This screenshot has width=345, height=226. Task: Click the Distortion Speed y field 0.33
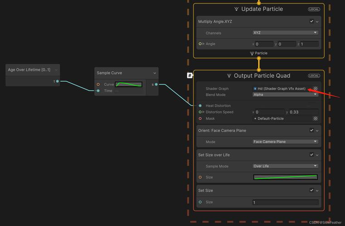tap(304, 112)
